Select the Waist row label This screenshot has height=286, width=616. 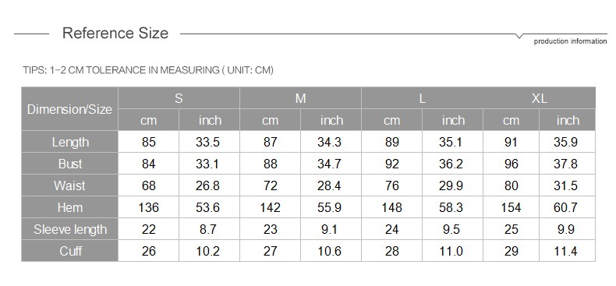[69, 185]
